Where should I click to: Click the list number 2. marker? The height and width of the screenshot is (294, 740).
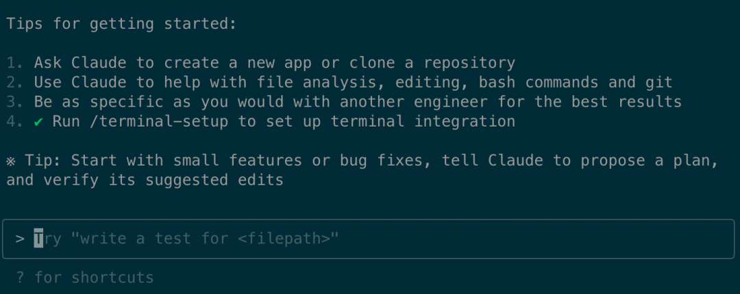(x=14, y=83)
